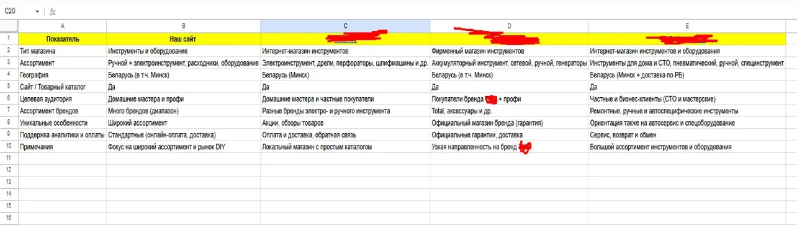
Task: Click cell 'Сервис, возврат и обмен'
Action: tap(687, 135)
